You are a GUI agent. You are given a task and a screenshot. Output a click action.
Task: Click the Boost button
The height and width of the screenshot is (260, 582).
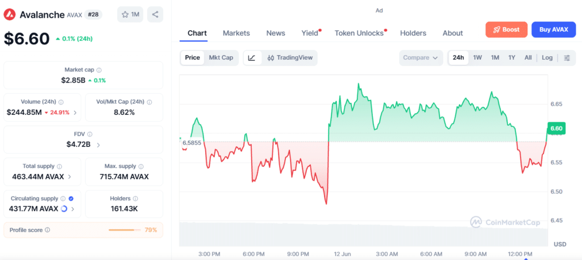pos(506,30)
